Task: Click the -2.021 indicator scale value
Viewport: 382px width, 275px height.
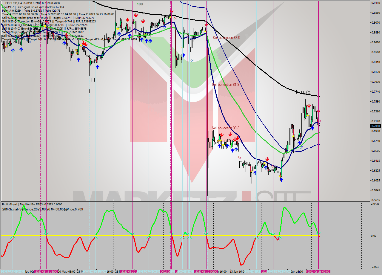Action: (x=375, y=267)
